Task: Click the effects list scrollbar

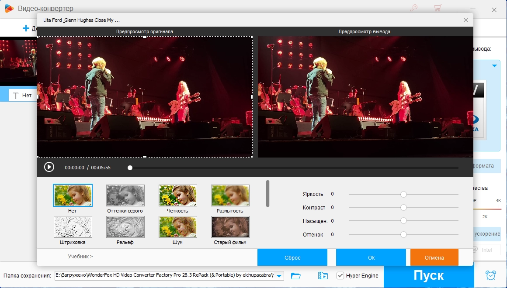Action: (268, 193)
